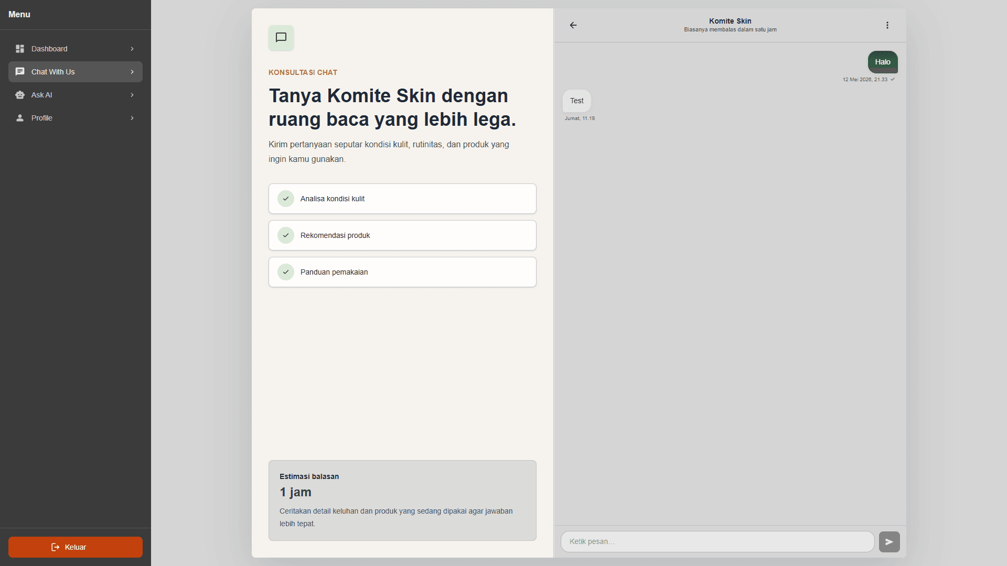Click 'Biasanya membalas dalam satu jam' subtitle

pos(730,30)
